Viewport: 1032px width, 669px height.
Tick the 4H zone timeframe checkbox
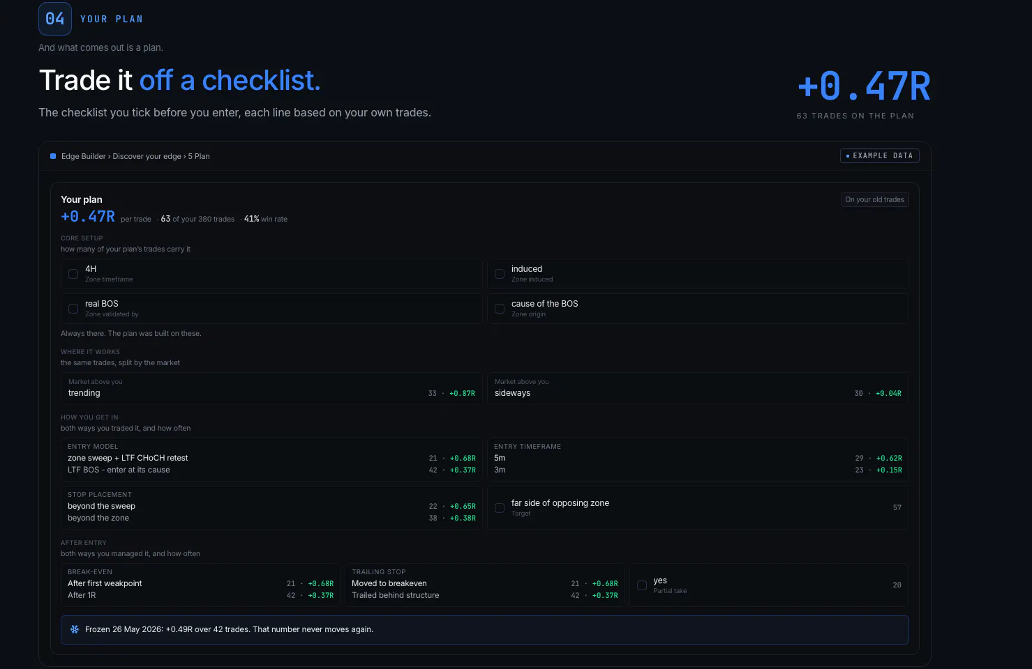[73, 274]
